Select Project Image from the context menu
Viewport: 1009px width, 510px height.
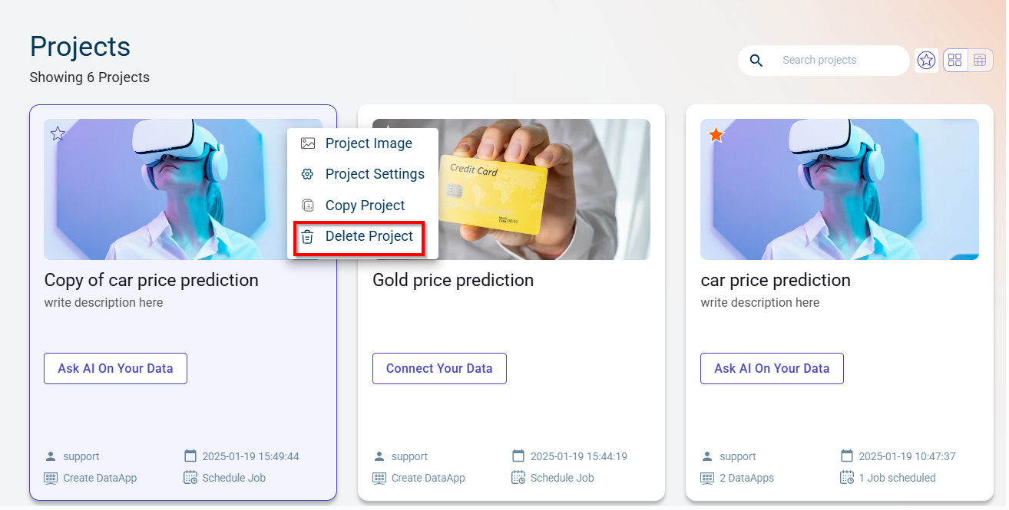pyautogui.click(x=369, y=143)
